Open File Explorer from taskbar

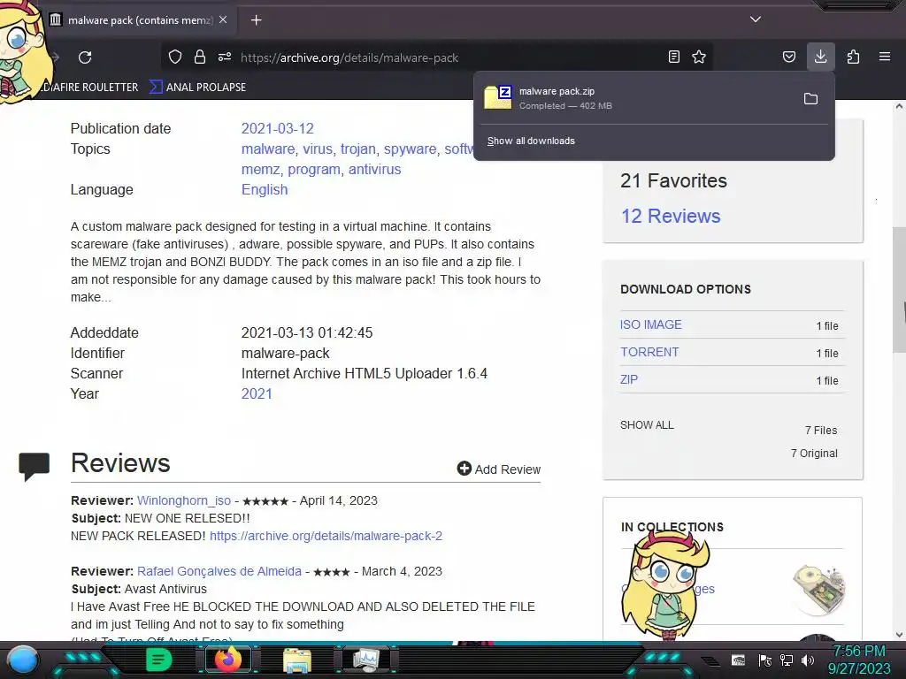[x=297, y=660]
